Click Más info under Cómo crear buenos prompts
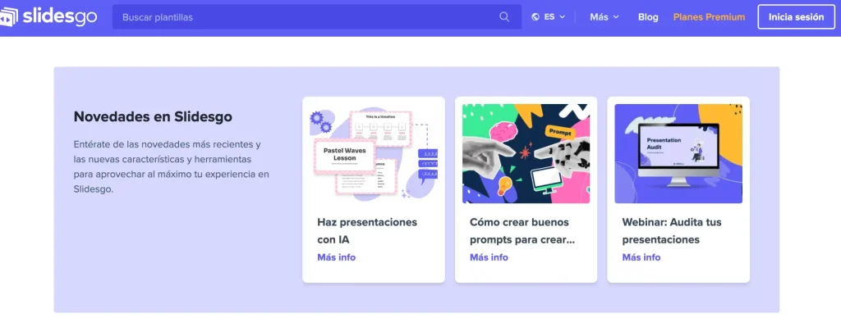The height and width of the screenshot is (336, 841). [x=489, y=257]
